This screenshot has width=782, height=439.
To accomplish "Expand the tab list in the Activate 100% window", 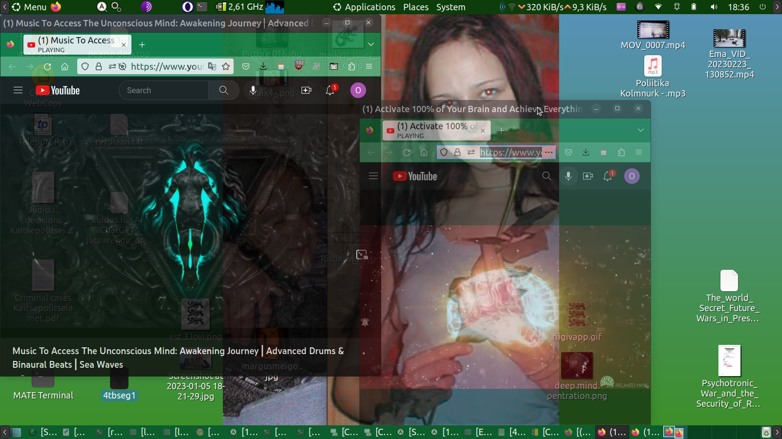I will 640,130.
